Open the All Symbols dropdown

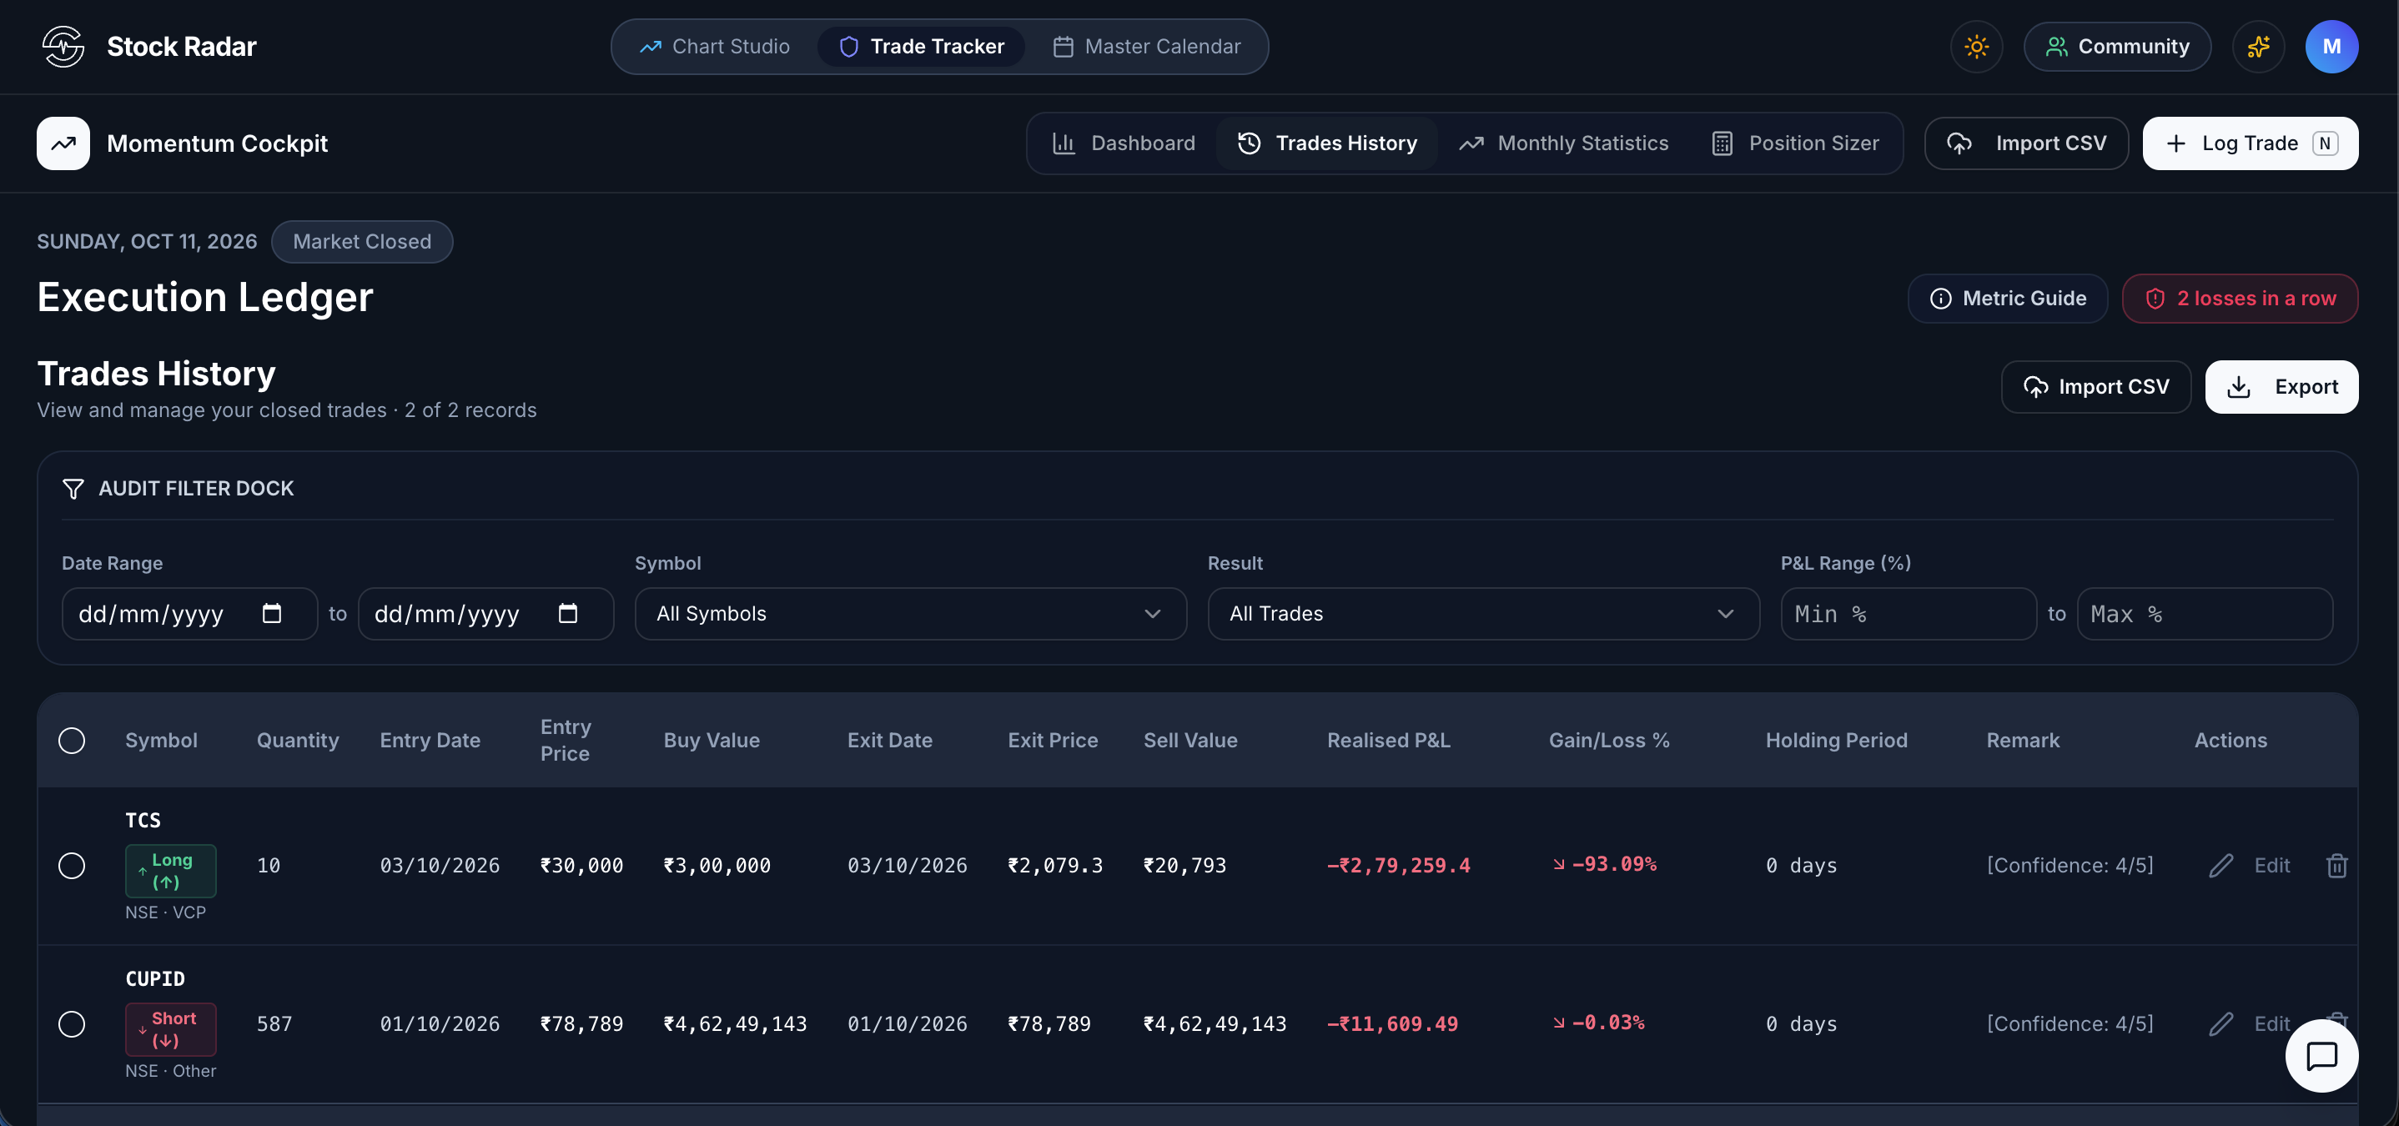[911, 614]
